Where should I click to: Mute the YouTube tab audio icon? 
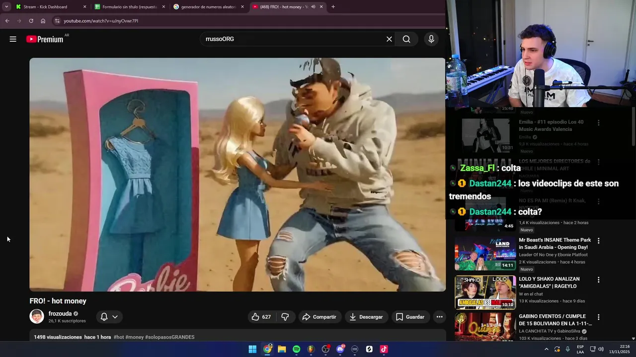pos(313,7)
